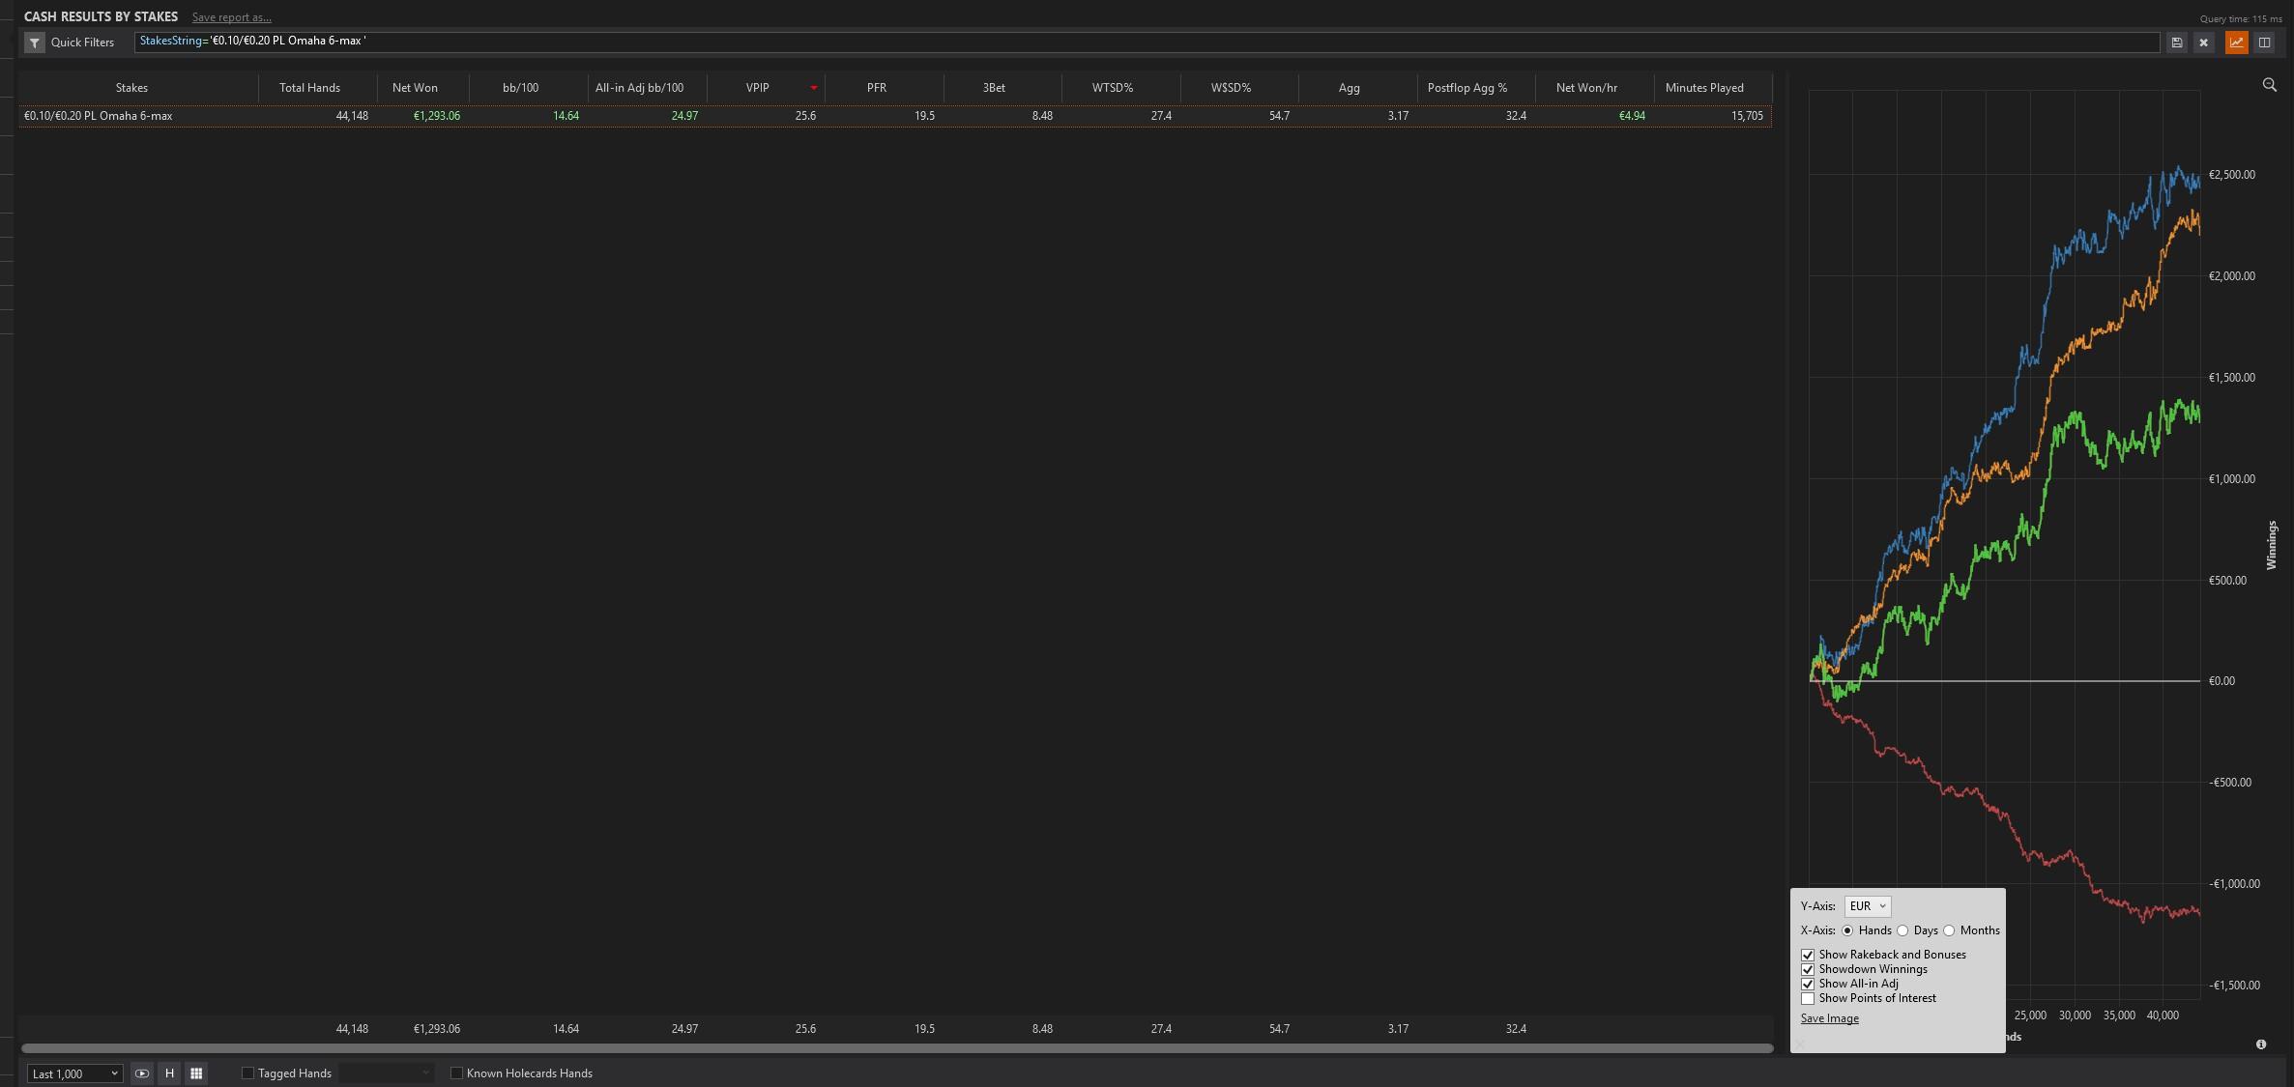Screen dimensions: 2294x1087
Task: Click the Save Image link
Action: [x=1829, y=1018]
